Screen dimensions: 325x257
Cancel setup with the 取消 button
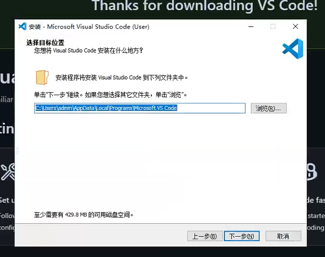coord(283,236)
